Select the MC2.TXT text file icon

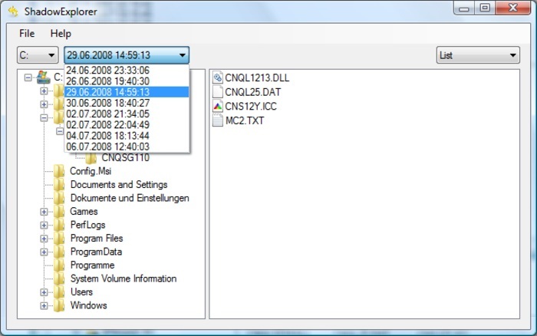click(218, 120)
